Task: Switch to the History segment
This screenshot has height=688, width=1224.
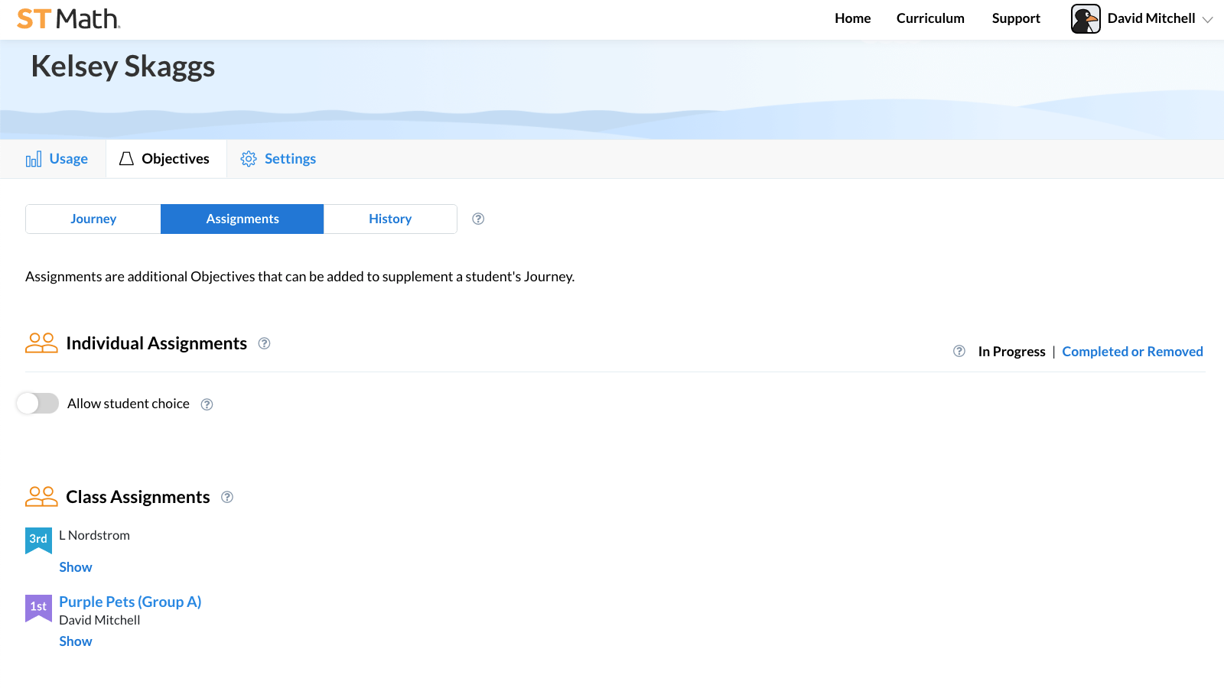Action: pyautogui.click(x=390, y=219)
